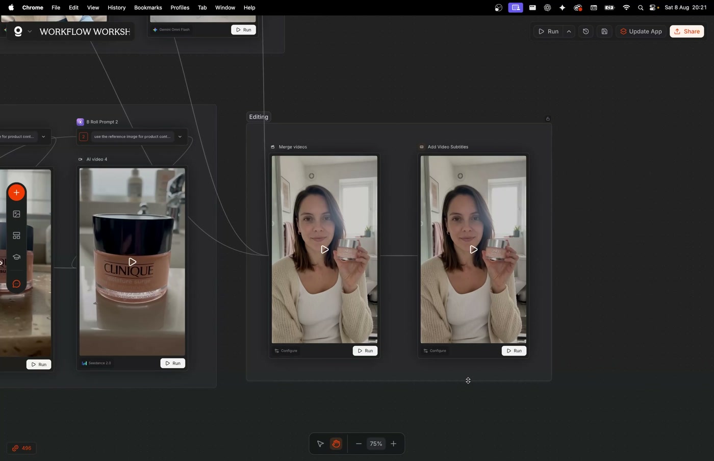Click the B Roll Prompt 2 purple icon

pos(80,122)
